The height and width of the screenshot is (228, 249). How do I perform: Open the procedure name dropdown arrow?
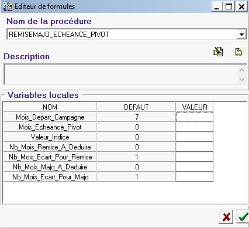click(241, 35)
